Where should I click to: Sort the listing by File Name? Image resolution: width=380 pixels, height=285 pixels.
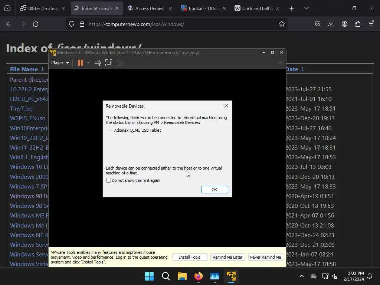(24, 69)
